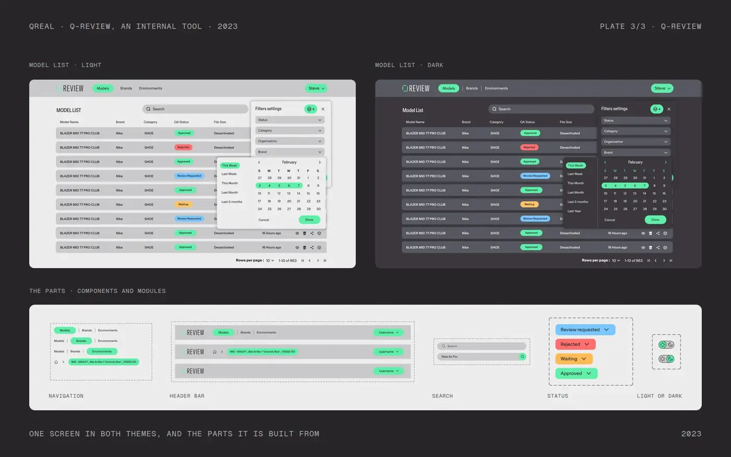This screenshot has width=731, height=457.
Task: Select the "Last Year" preset in the dark date picker
Action: tap(574, 211)
